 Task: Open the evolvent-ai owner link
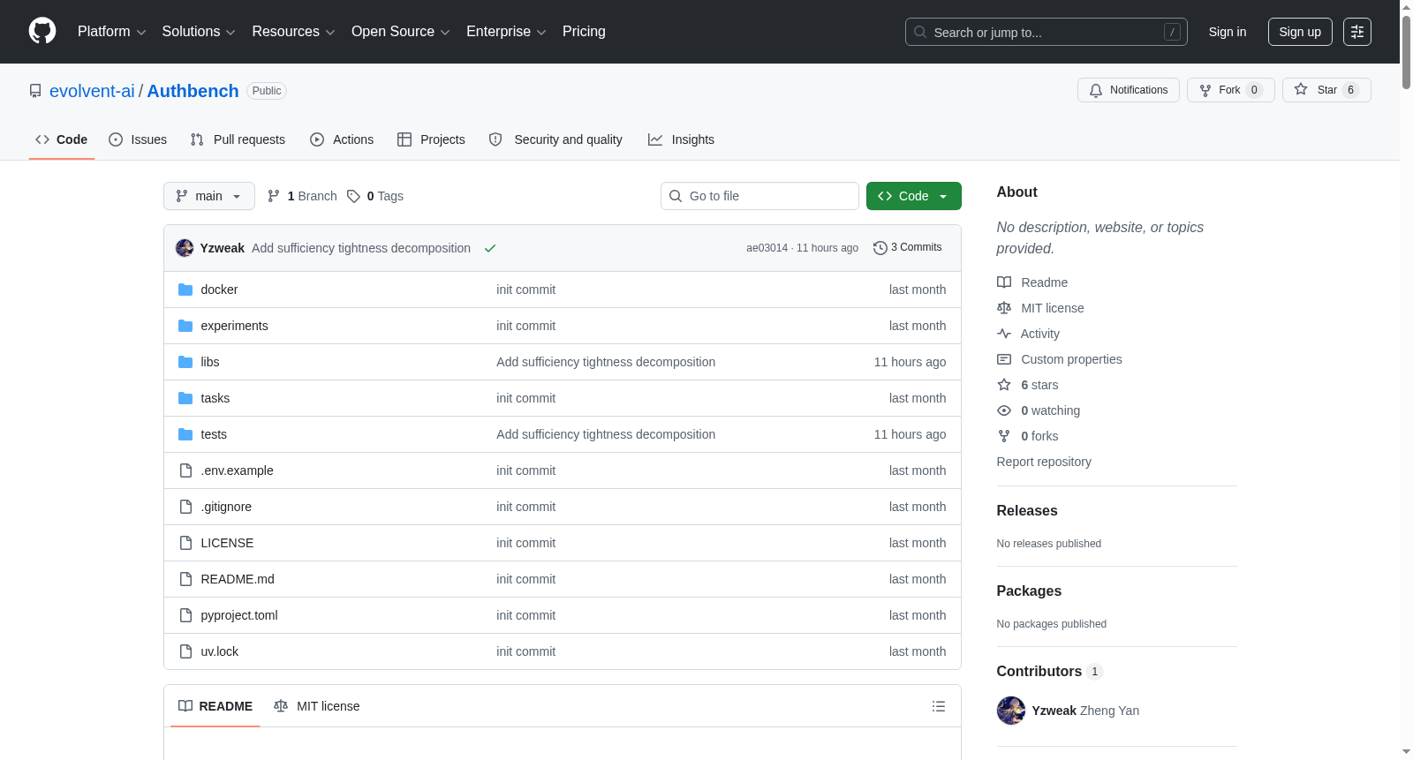92,91
